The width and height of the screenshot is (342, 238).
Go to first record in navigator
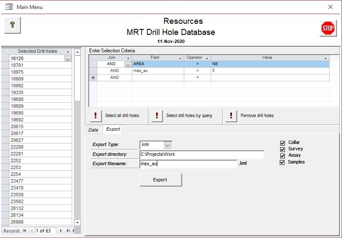point(24,231)
